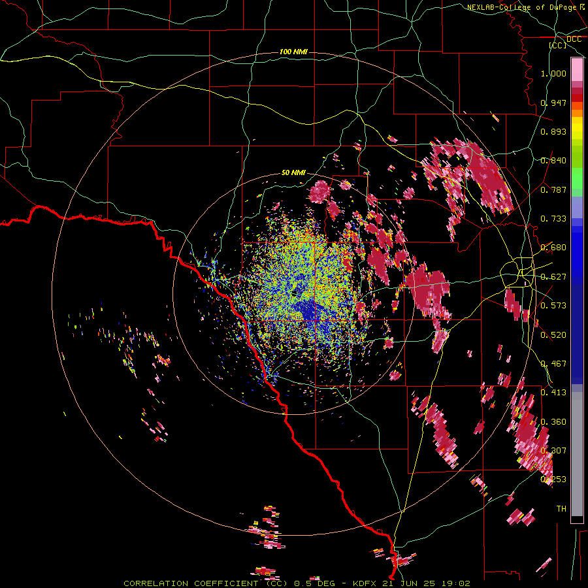Click the TH threshold label
Viewport: 588px width, 588px height.
coord(561,509)
